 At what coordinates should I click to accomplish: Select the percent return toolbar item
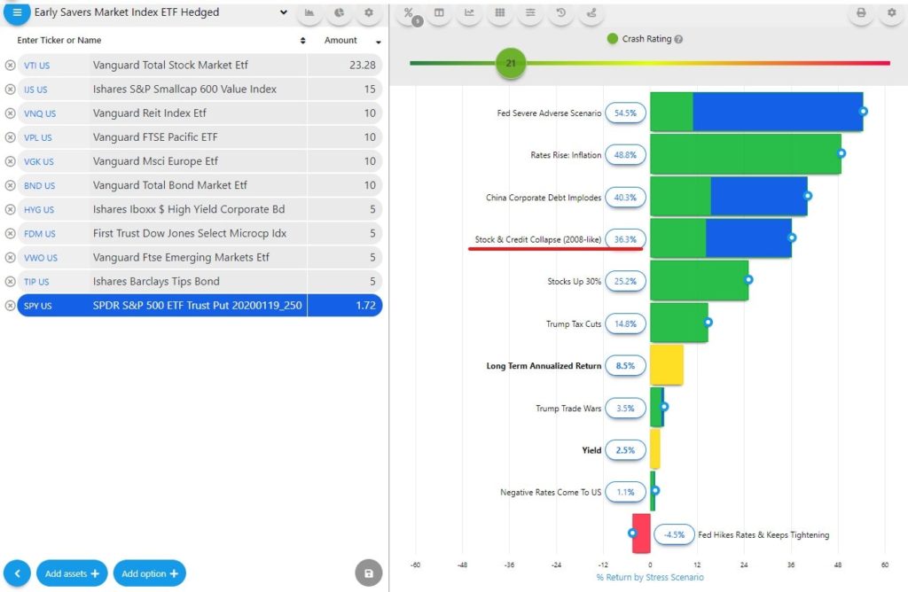click(409, 13)
